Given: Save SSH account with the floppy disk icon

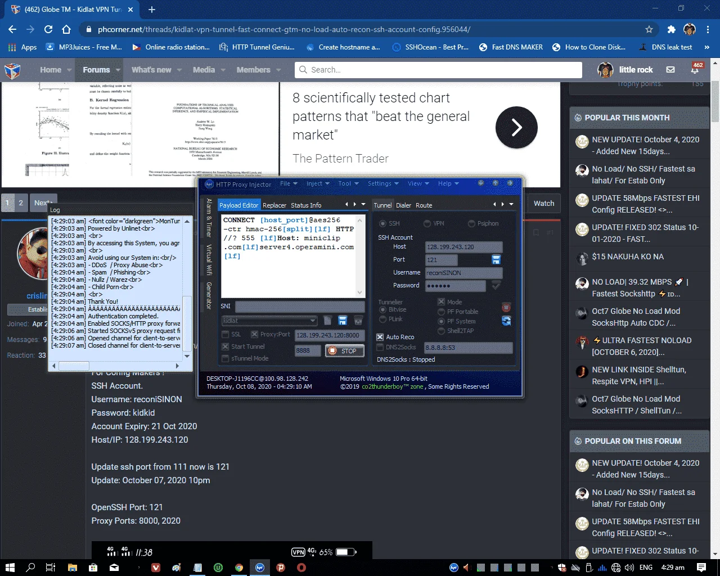Looking at the screenshot, I should pyautogui.click(x=496, y=259).
